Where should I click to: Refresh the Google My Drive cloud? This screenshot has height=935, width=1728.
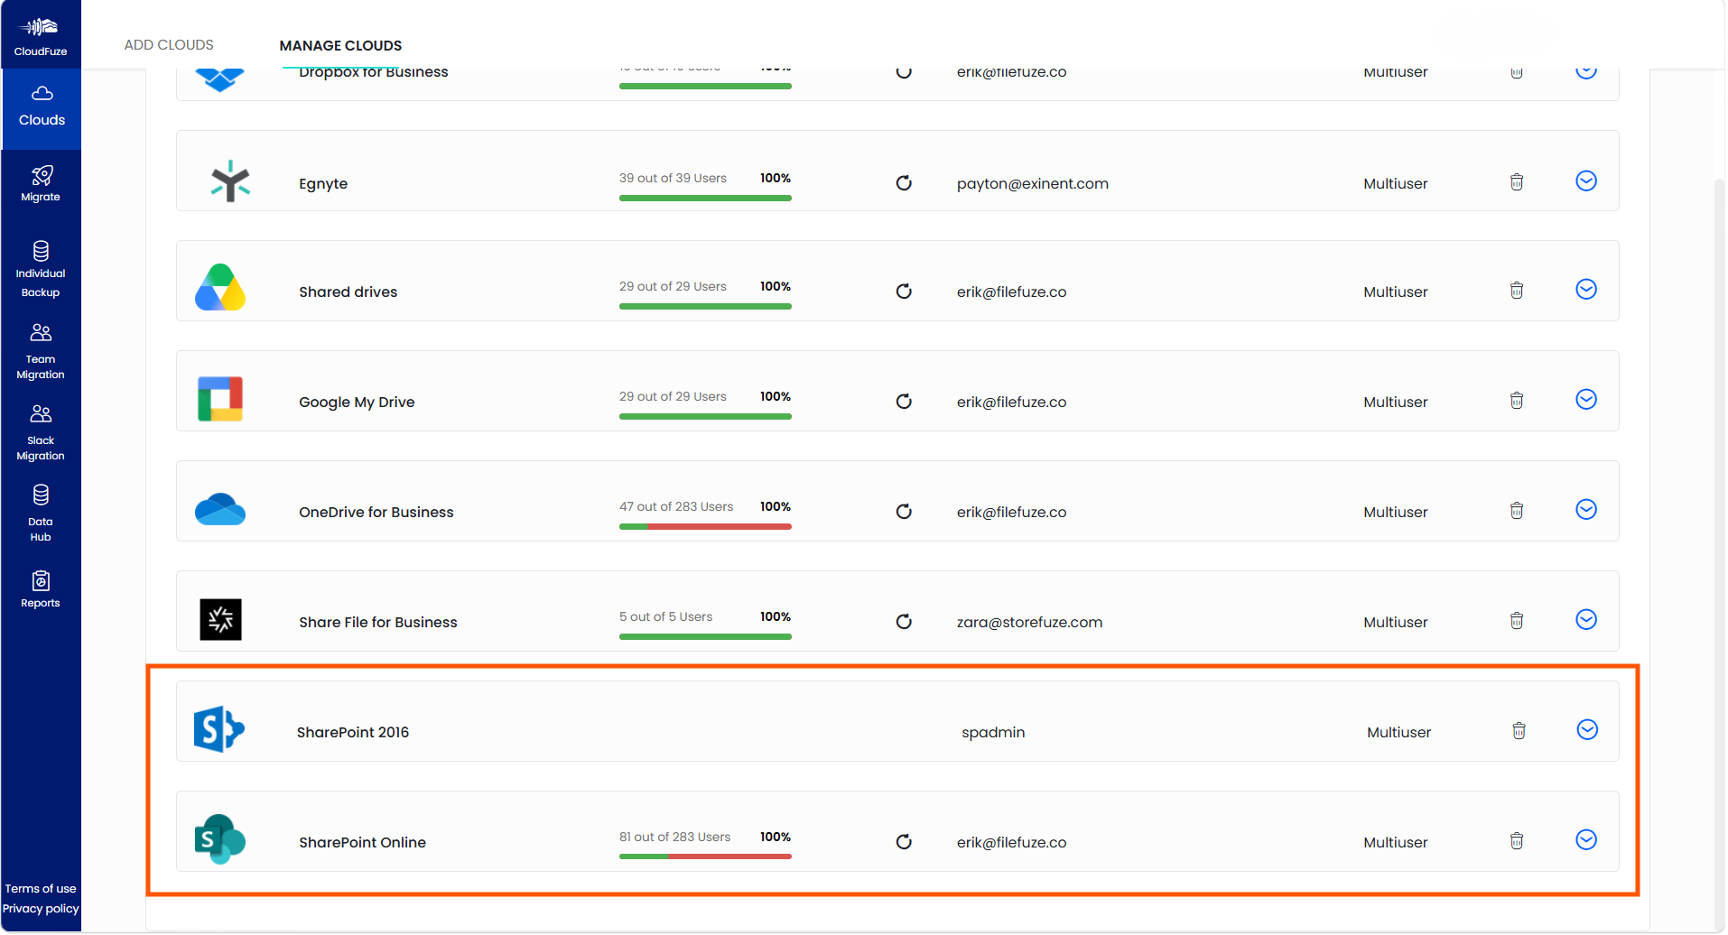(904, 402)
